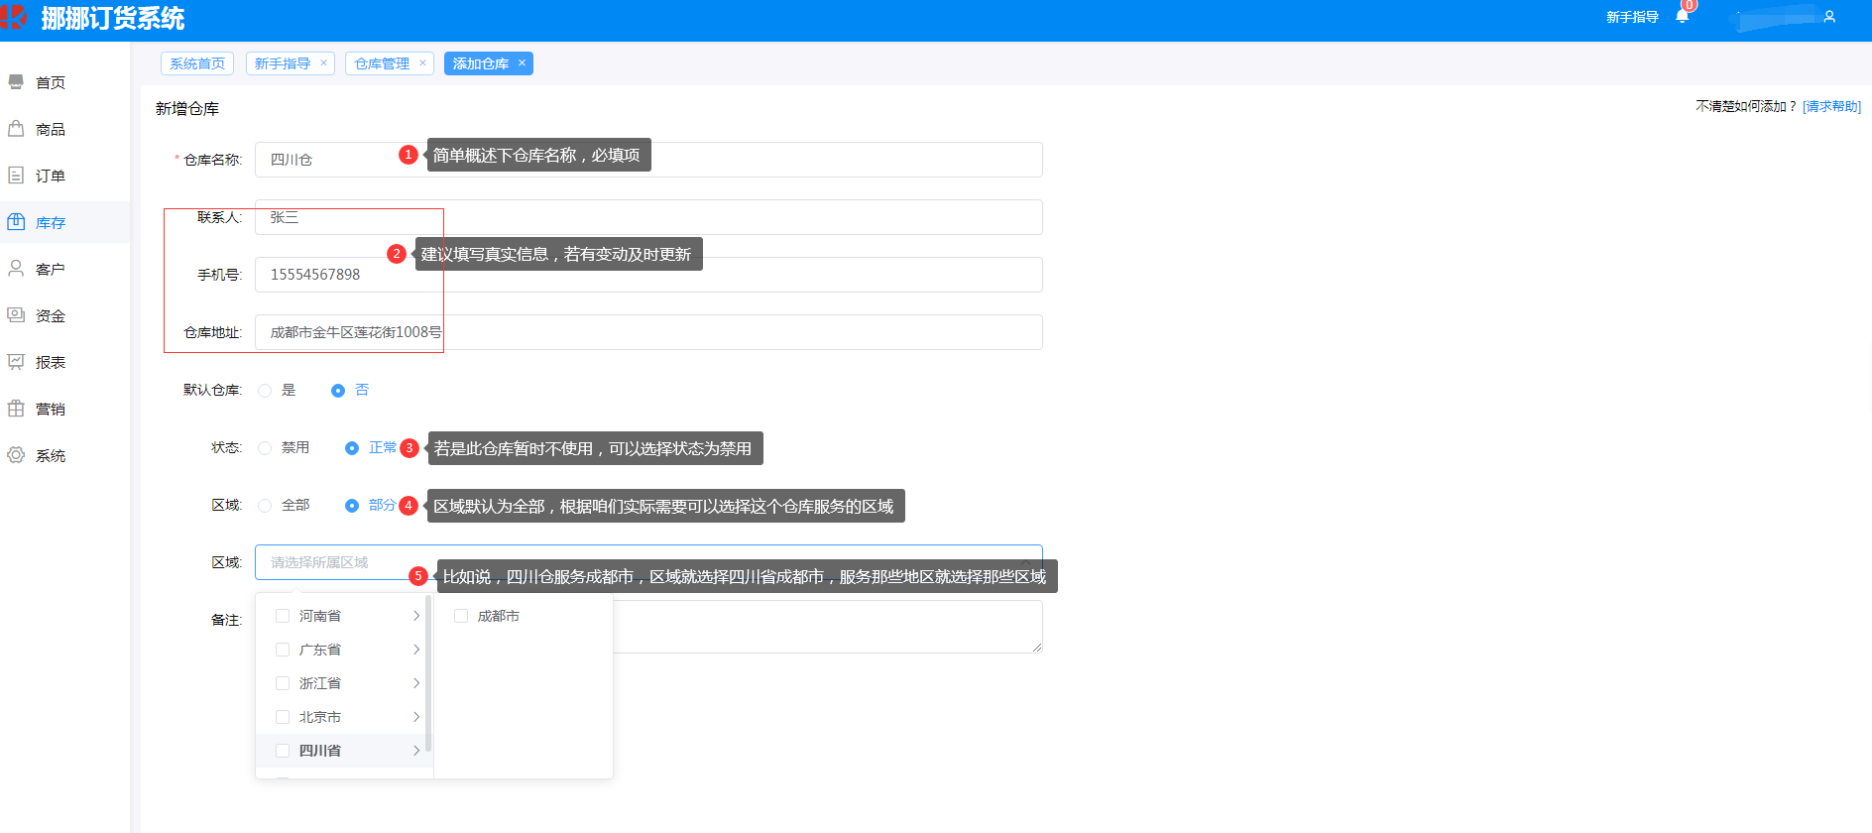
Task: Select 客户 in the sidebar
Action: coord(50,270)
